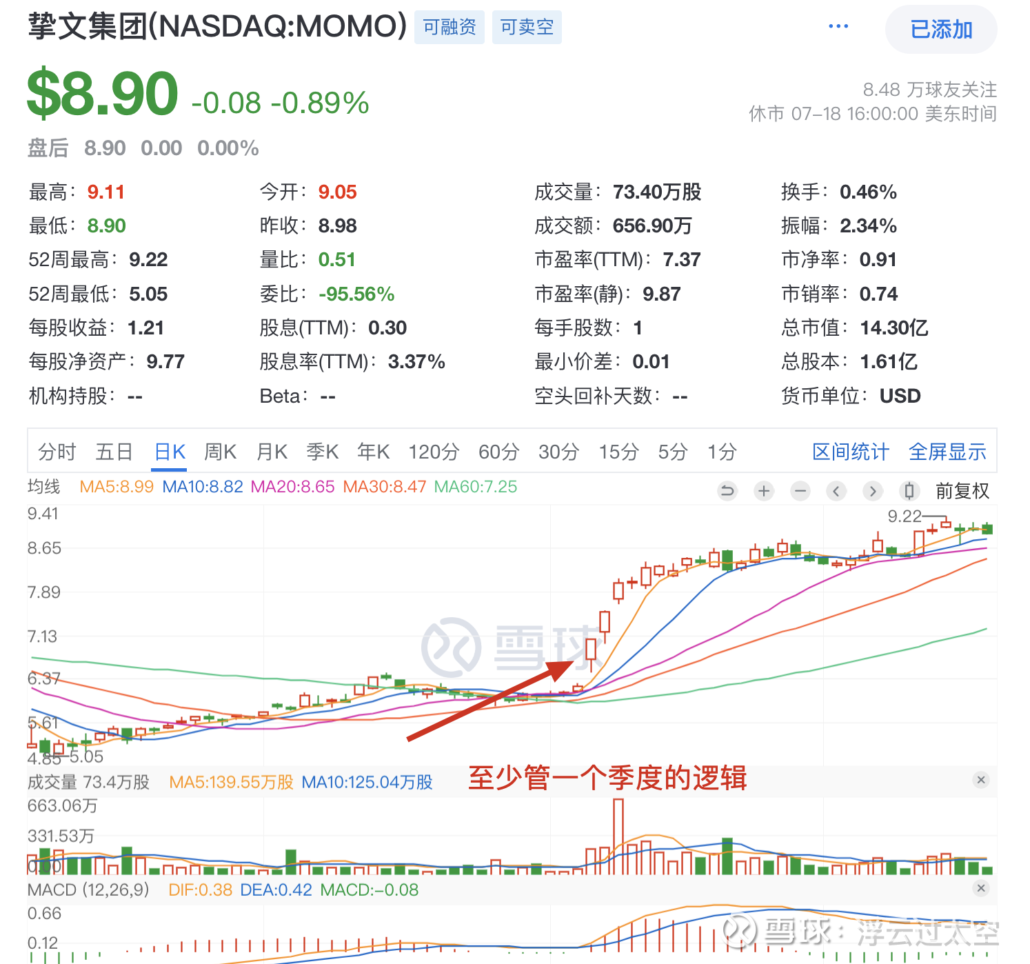1030x964 pixels.
Task: Click the 9.22 high price marker on chart
Action: pyautogui.click(x=905, y=516)
